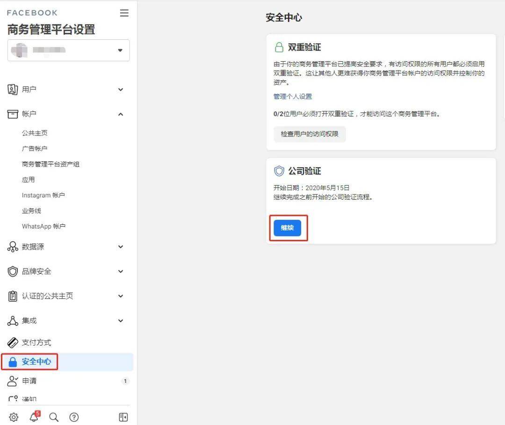This screenshot has height=425, width=505.
Task: Click the 公司验证 card heading
Action: point(304,171)
